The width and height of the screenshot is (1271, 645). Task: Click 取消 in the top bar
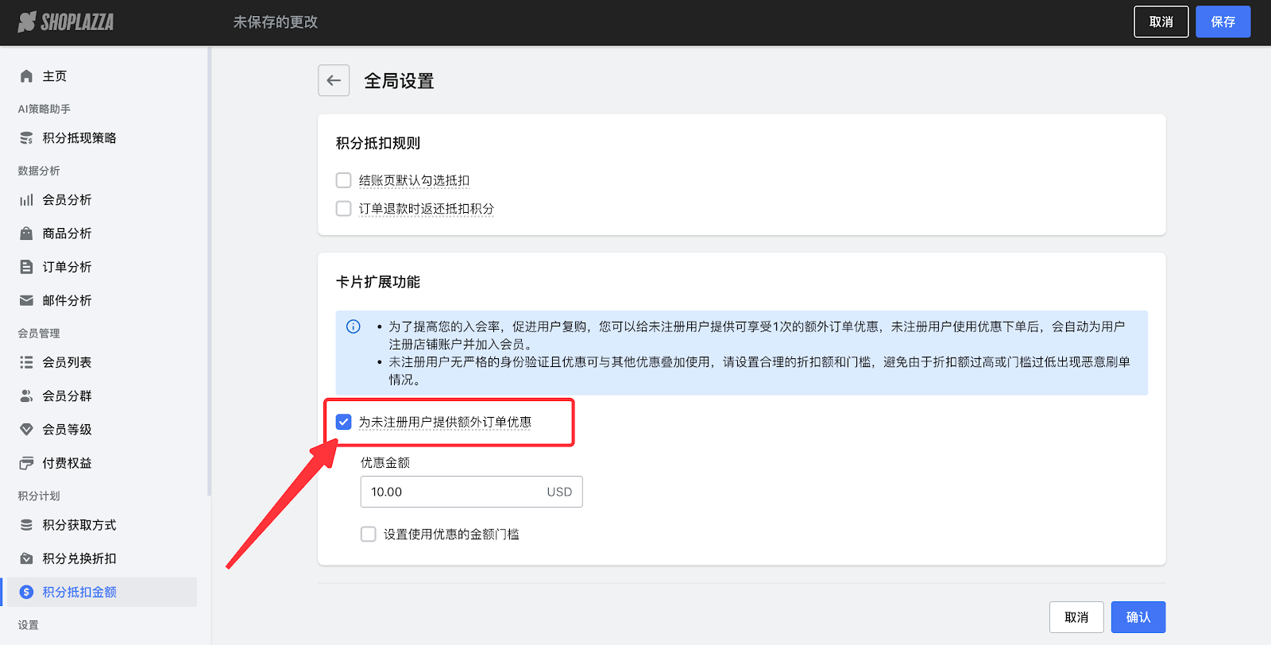pos(1161,22)
